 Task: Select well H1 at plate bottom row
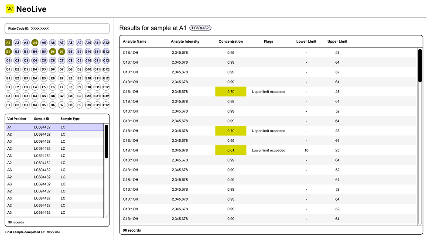8,105
